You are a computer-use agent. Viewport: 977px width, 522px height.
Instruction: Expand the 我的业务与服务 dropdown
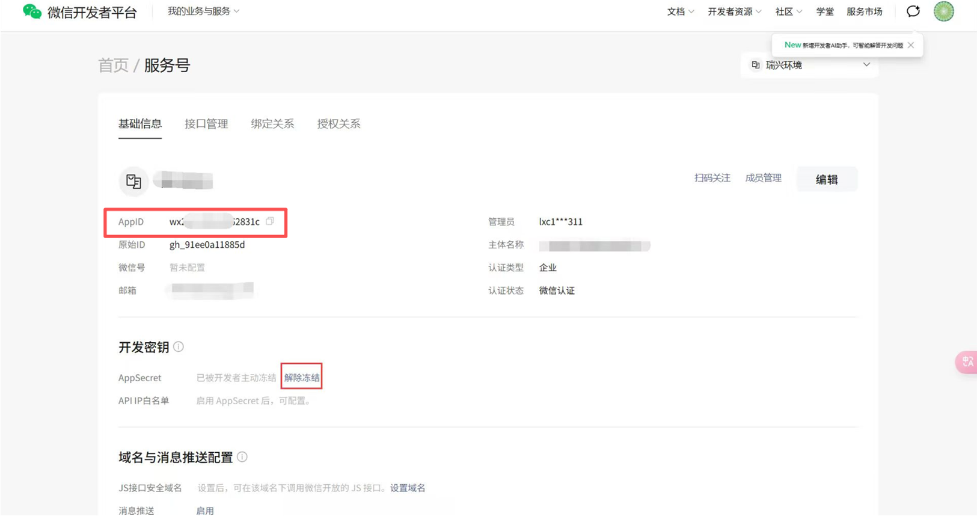[203, 11]
